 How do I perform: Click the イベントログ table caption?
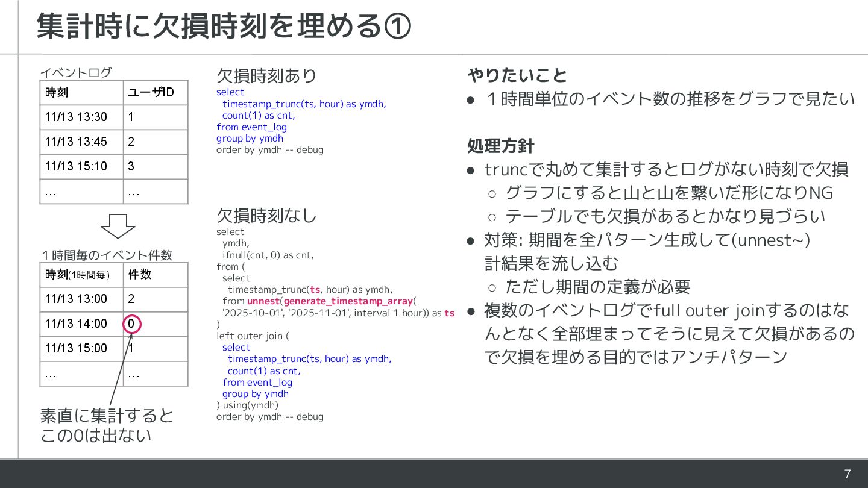[76, 72]
